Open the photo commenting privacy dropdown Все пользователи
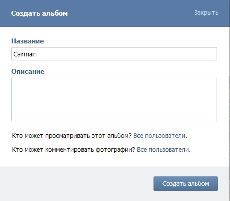This screenshot has width=230, height=201. coord(163,150)
